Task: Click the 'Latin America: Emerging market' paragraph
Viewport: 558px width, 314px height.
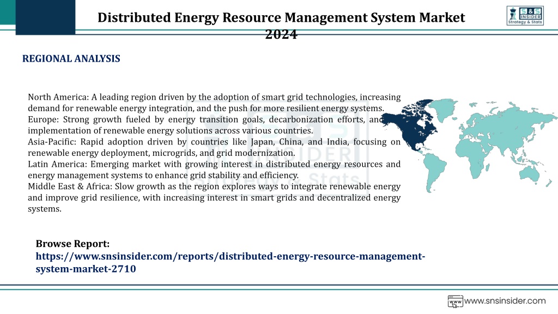Action: tap(214, 170)
